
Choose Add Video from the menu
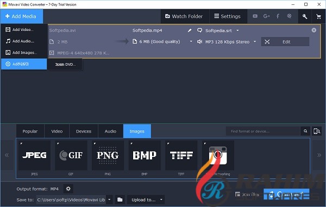click(24, 30)
